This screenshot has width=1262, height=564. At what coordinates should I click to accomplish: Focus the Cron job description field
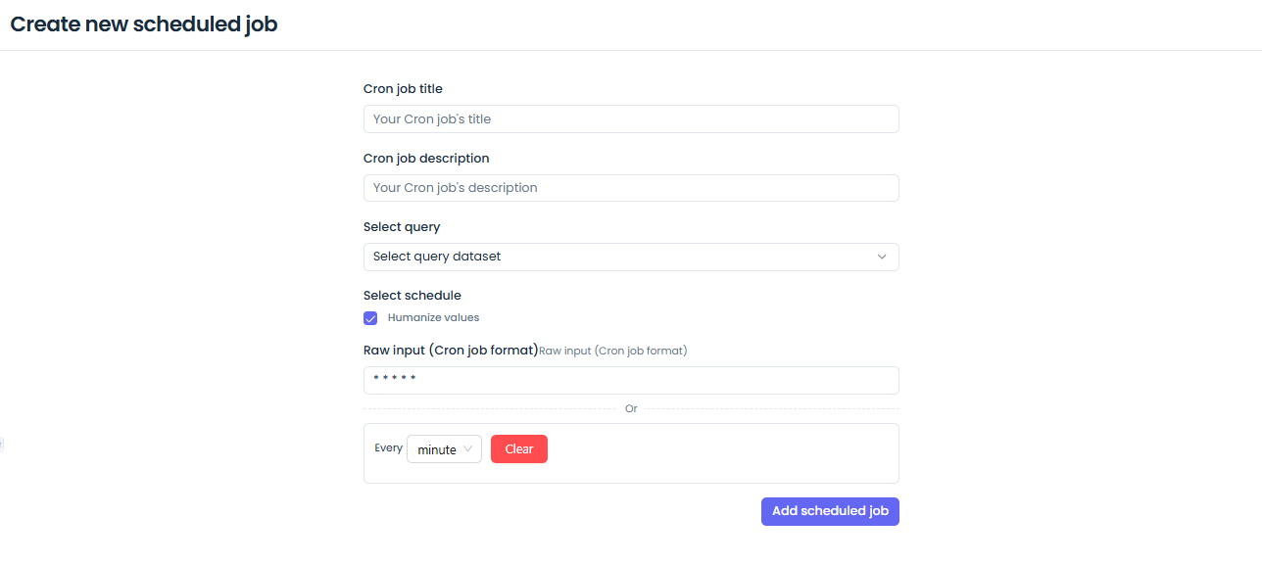pos(631,187)
